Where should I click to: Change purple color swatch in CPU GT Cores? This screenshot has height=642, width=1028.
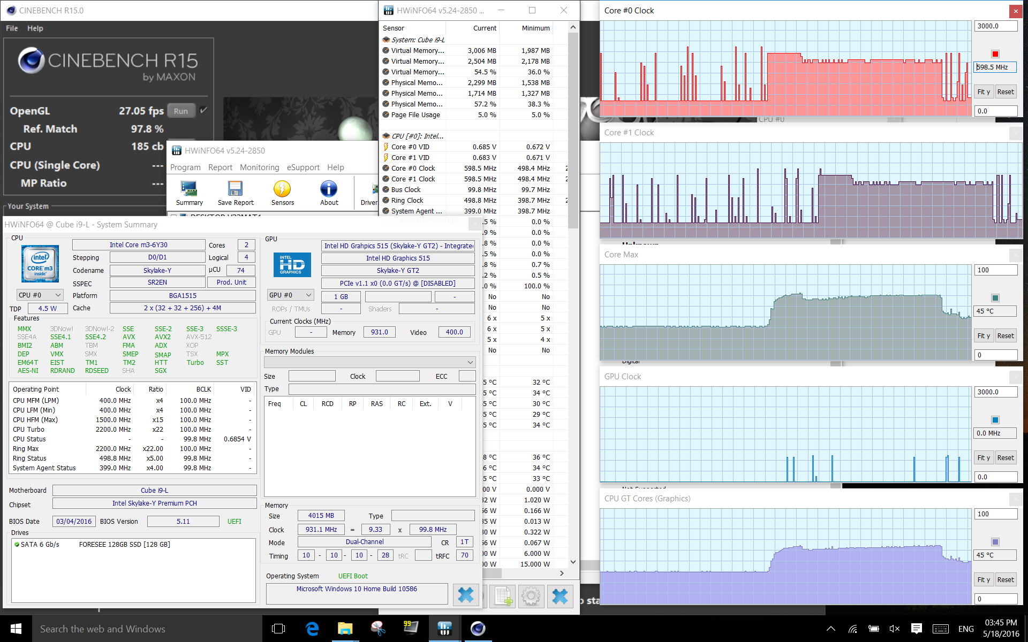click(x=995, y=542)
